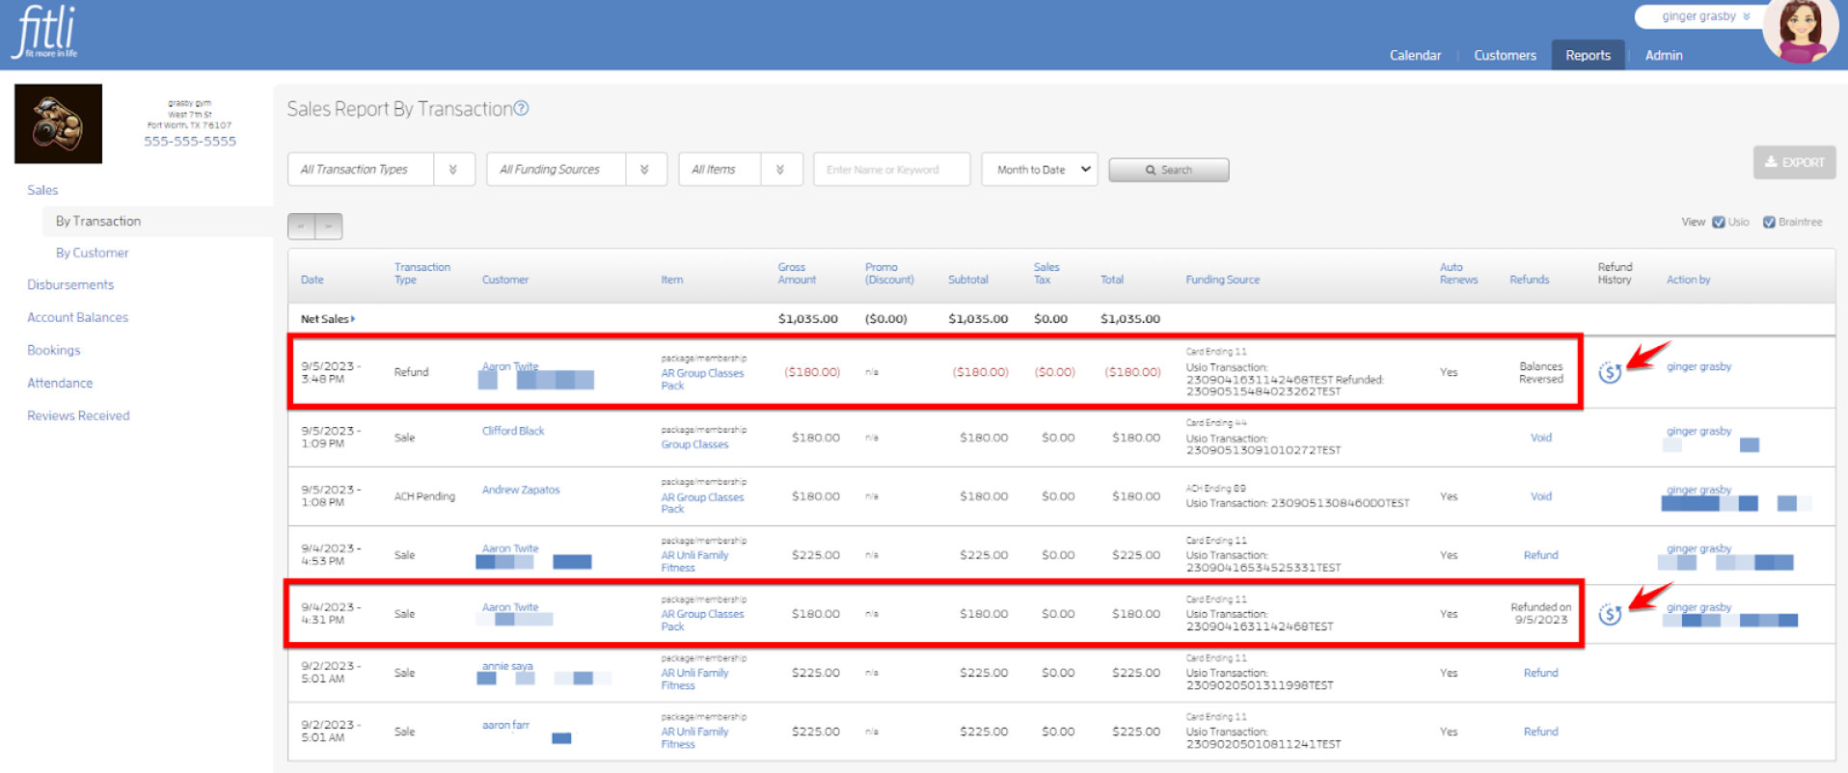The image size is (1848, 773).
Task: Open Account Balances report
Action: tap(77, 317)
